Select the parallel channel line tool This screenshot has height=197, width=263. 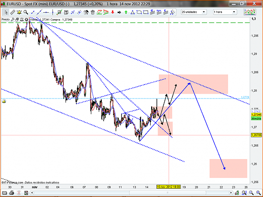[79, 12]
